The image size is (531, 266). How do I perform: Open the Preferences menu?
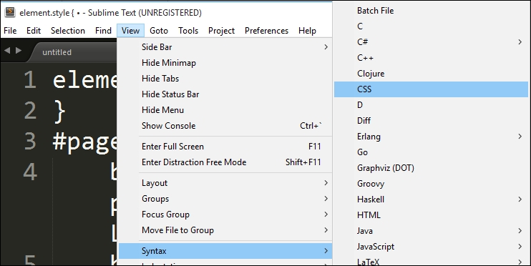coord(266,31)
